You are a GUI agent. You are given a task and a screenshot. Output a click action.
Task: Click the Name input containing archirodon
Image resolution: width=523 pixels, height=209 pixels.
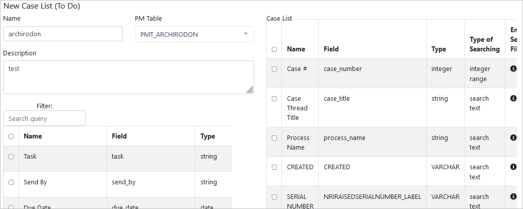tap(63, 34)
